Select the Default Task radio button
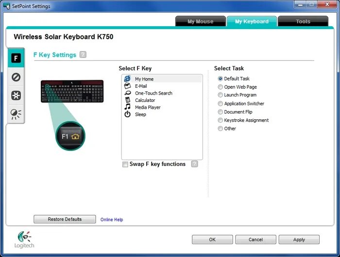The width and height of the screenshot is (340, 257). click(221, 79)
